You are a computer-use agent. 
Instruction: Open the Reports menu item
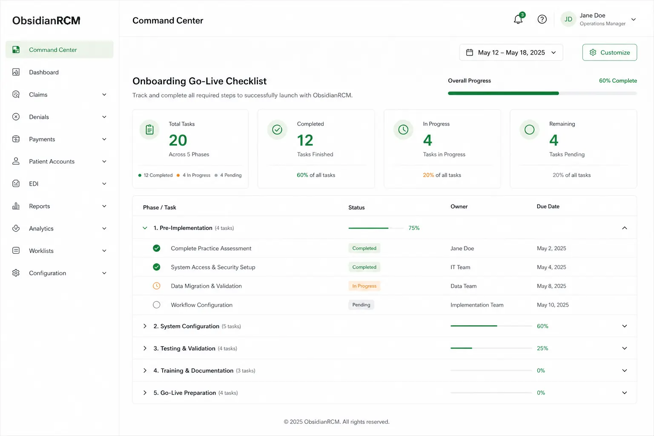(60, 206)
